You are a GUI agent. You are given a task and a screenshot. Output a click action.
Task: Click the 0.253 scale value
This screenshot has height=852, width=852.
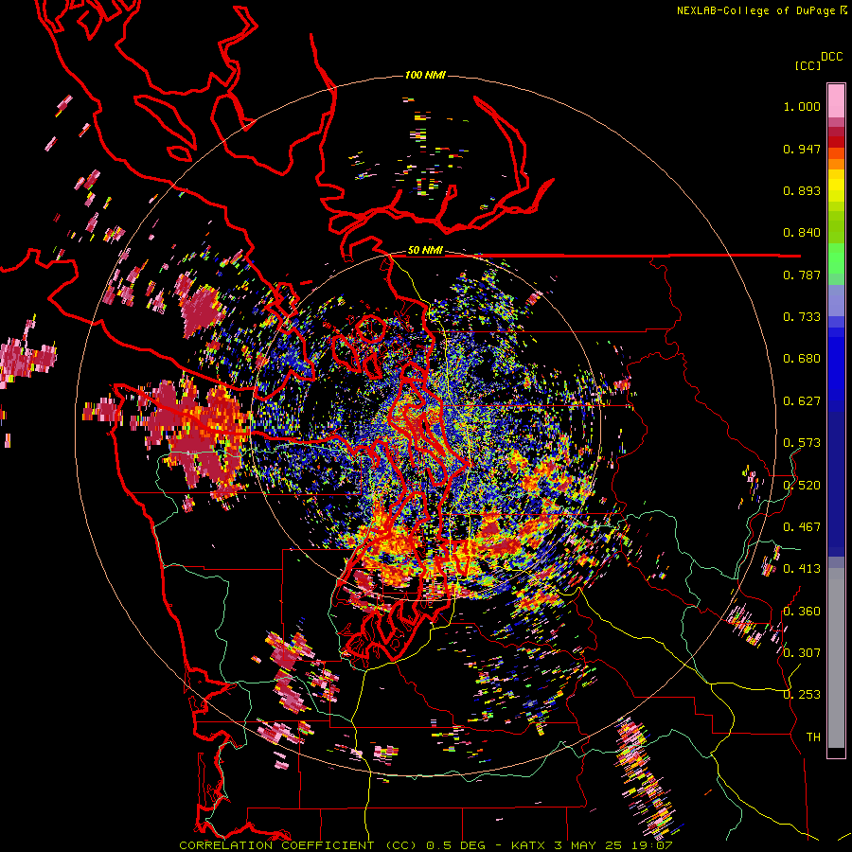tap(802, 695)
